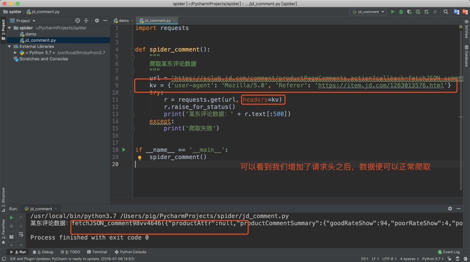Select demo file in project tree
Image resolution: width=470 pixels, height=262 pixels.
point(30,34)
